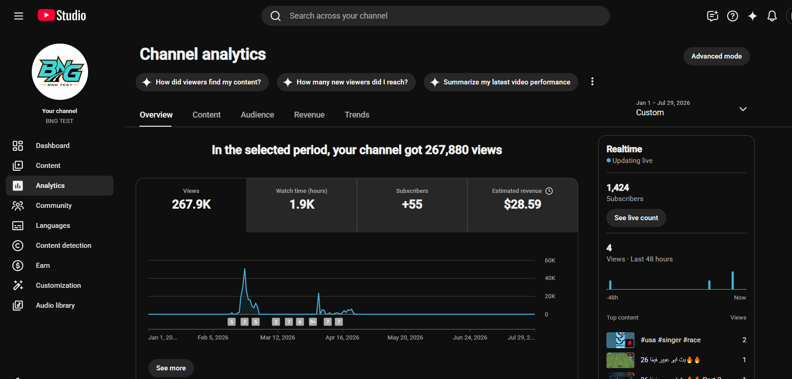Click the "Realtime" panel heading
792x379 pixels.
tap(624, 149)
